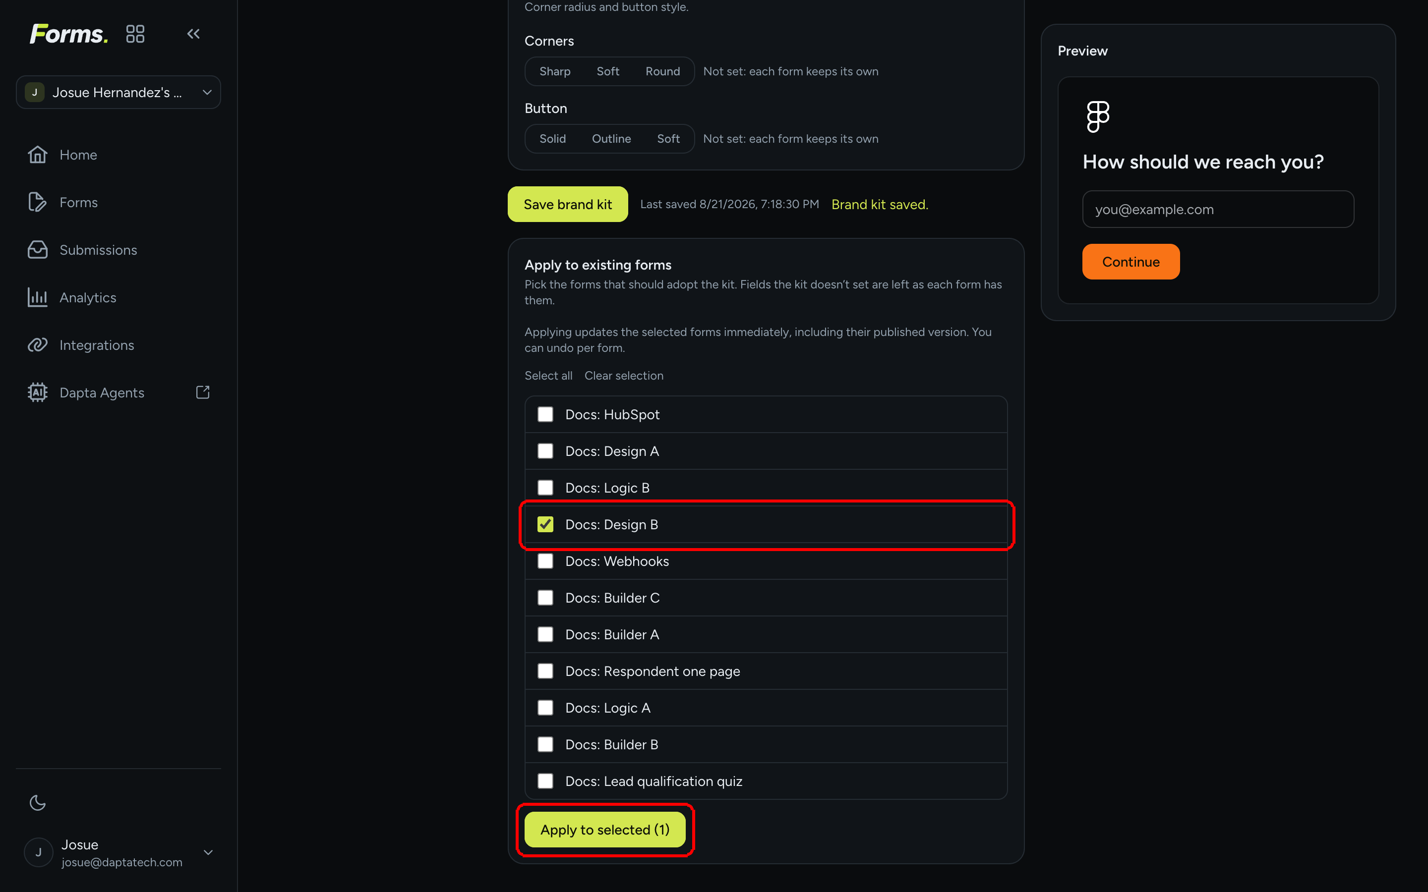Click josue@daptatech.com email text
Screen dimensions: 1428x892
122,862
